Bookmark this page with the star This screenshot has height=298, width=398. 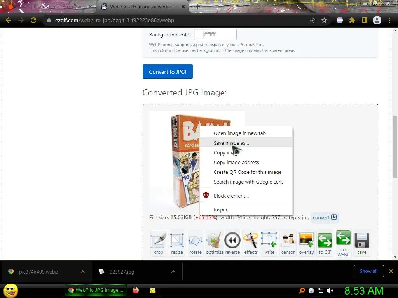[x=324, y=21]
